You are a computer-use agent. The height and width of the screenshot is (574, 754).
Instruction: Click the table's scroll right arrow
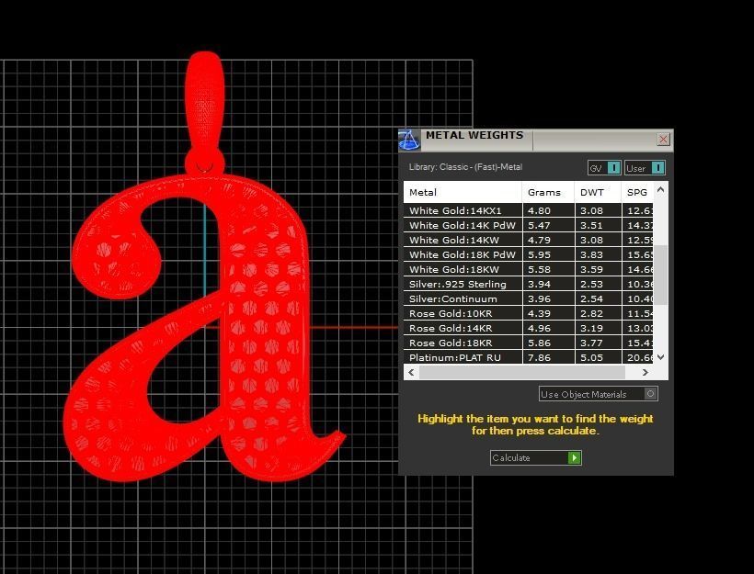coord(645,372)
